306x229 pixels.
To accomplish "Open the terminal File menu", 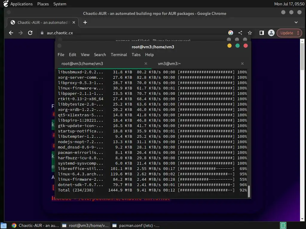I will point(61,55).
